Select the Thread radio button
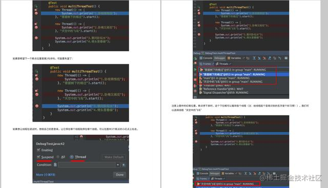Screen dimensions: 328x188 (72, 157)
